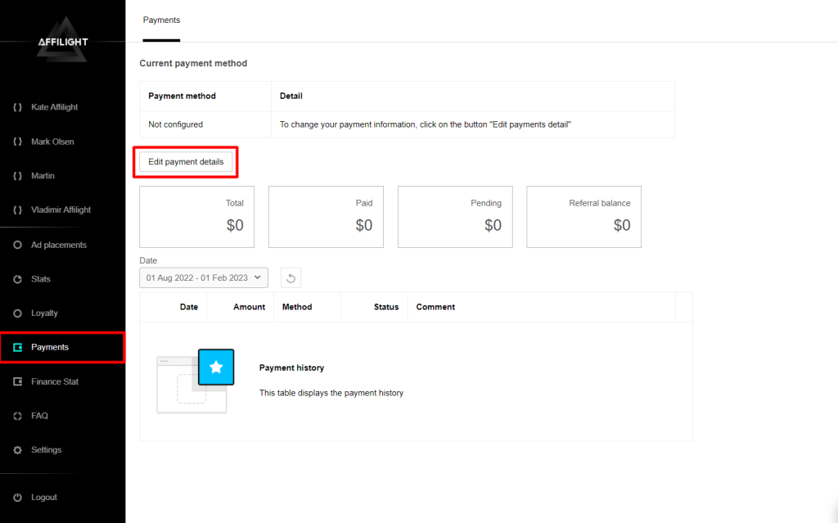This screenshot has width=838, height=523.
Task: Click the Amount column header
Action: [x=249, y=307]
